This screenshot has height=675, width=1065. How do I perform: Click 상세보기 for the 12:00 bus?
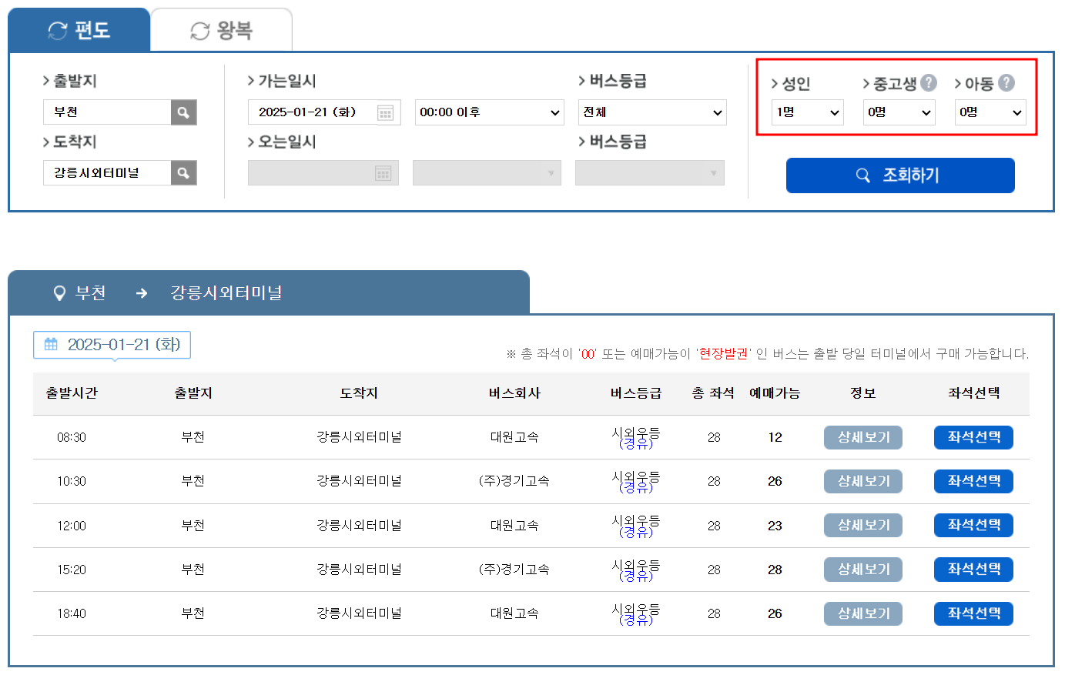click(863, 525)
